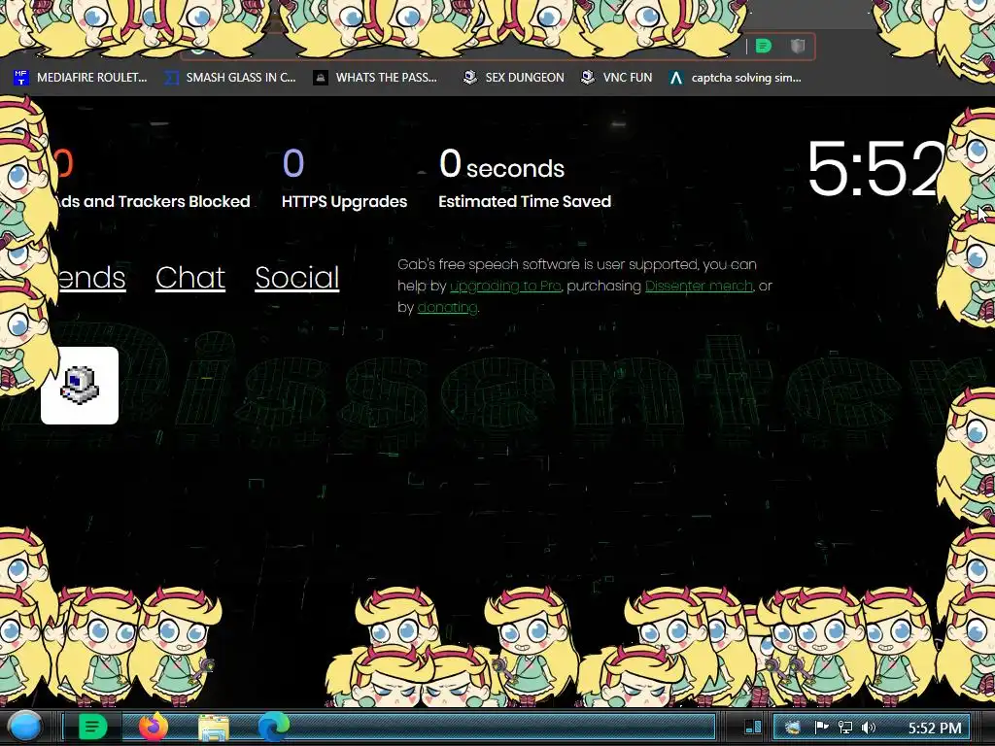The height and width of the screenshot is (746, 995).
Task: Click the 5:52 PM taskbar clock
Action: tap(935, 728)
